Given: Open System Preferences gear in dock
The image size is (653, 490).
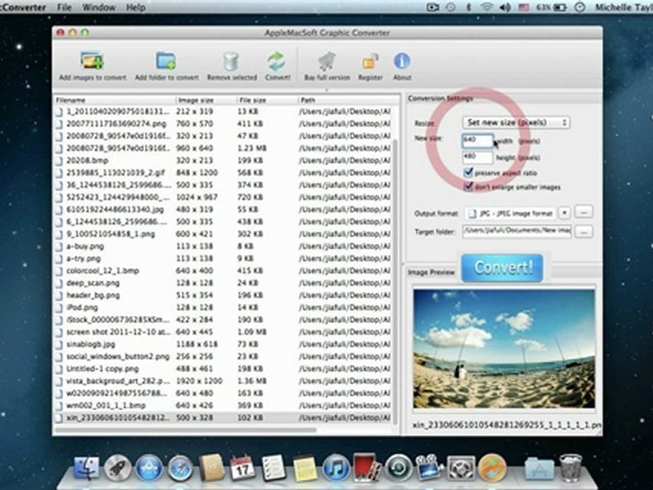Looking at the screenshot, I should 461,468.
